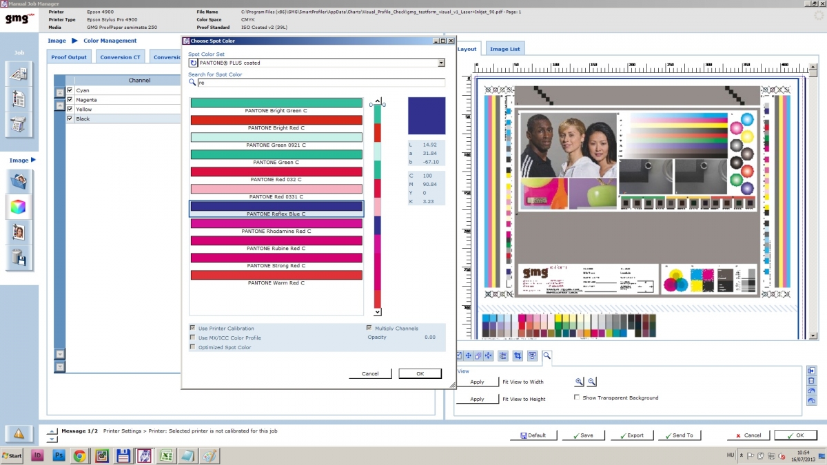Screen dimensions: 827x465
Task: Click the duplicate pages layout tool icon
Action: click(x=478, y=355)
